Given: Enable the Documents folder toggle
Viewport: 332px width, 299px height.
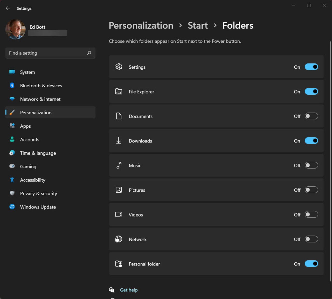Looking at the screenshot, I should click(x=311, y=116).
